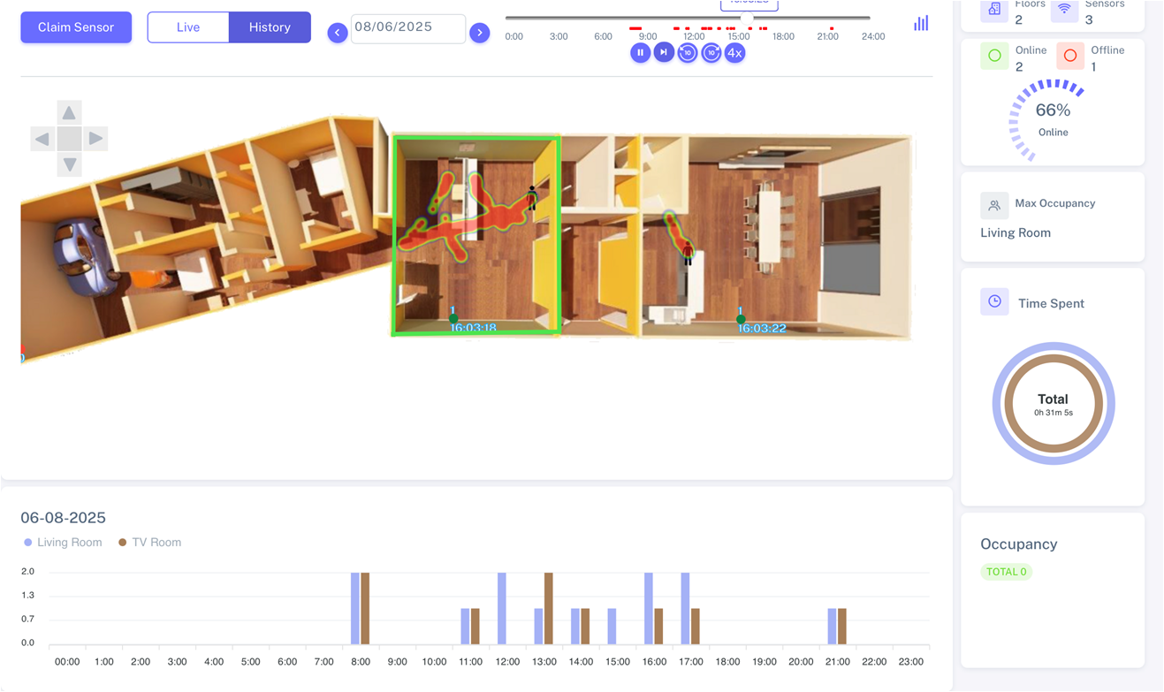Pan floor plan left with arrow
Image resolution: width=1164 pixels, height=692 pixels.
42,139
